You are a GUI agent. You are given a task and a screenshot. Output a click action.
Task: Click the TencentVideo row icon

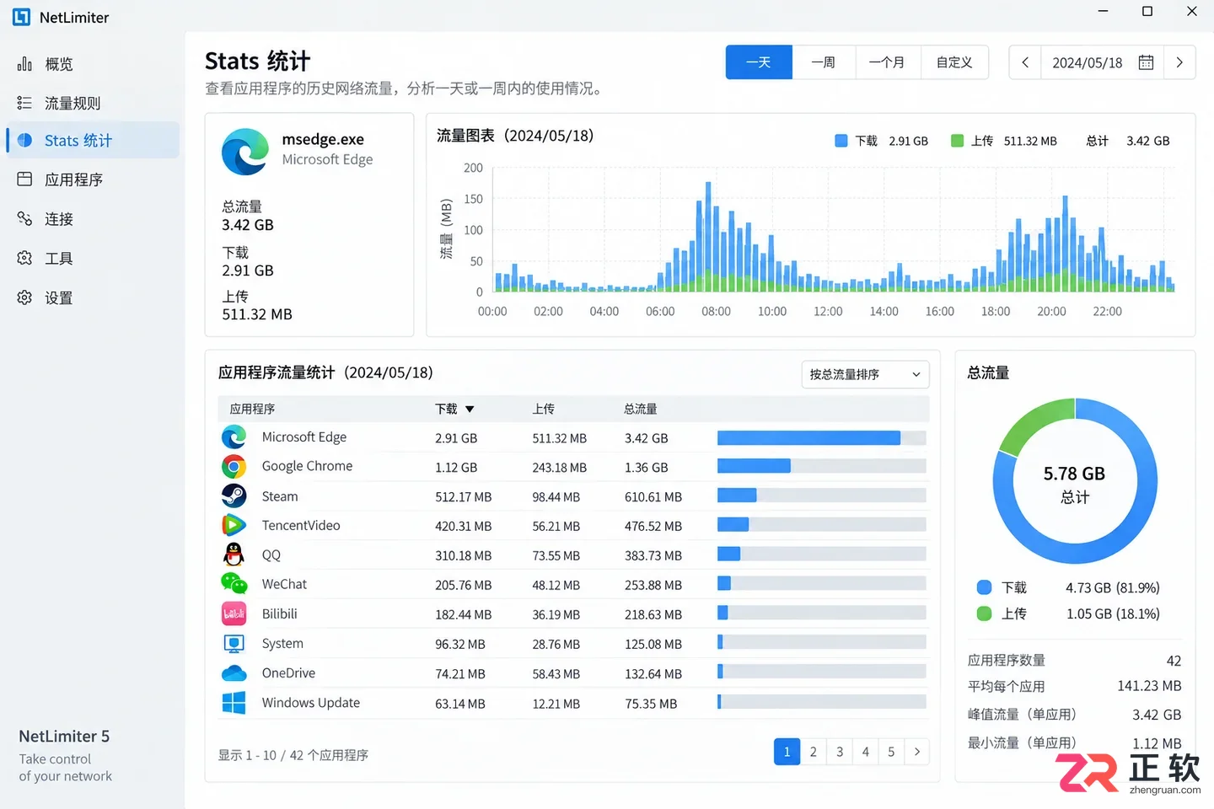[234, 525]
